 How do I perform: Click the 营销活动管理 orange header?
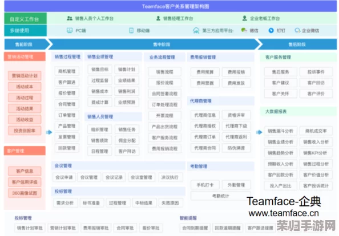pos(25,57)
